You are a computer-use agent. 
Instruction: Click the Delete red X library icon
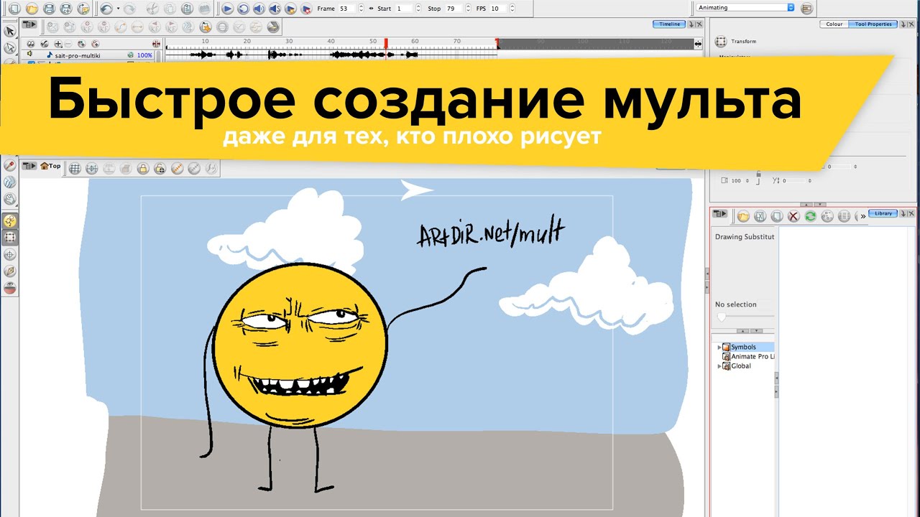coord(793,216)
